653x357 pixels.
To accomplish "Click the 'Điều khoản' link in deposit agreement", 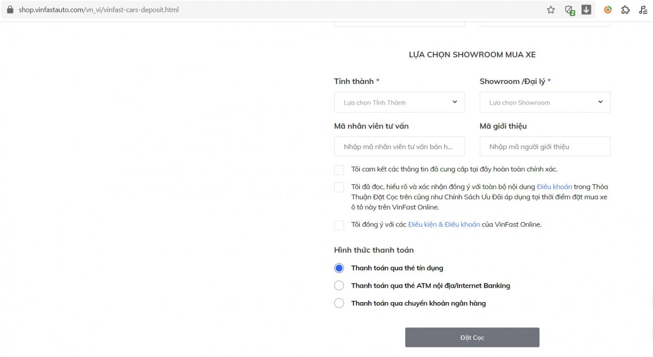I will (554, 187).
